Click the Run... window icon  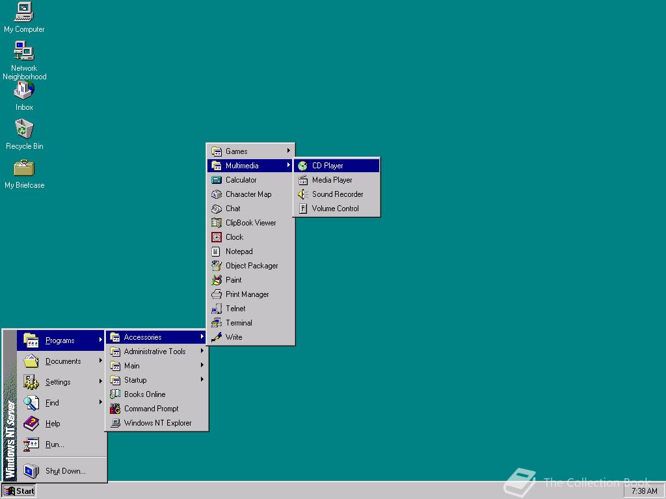[x=31, y=444]
